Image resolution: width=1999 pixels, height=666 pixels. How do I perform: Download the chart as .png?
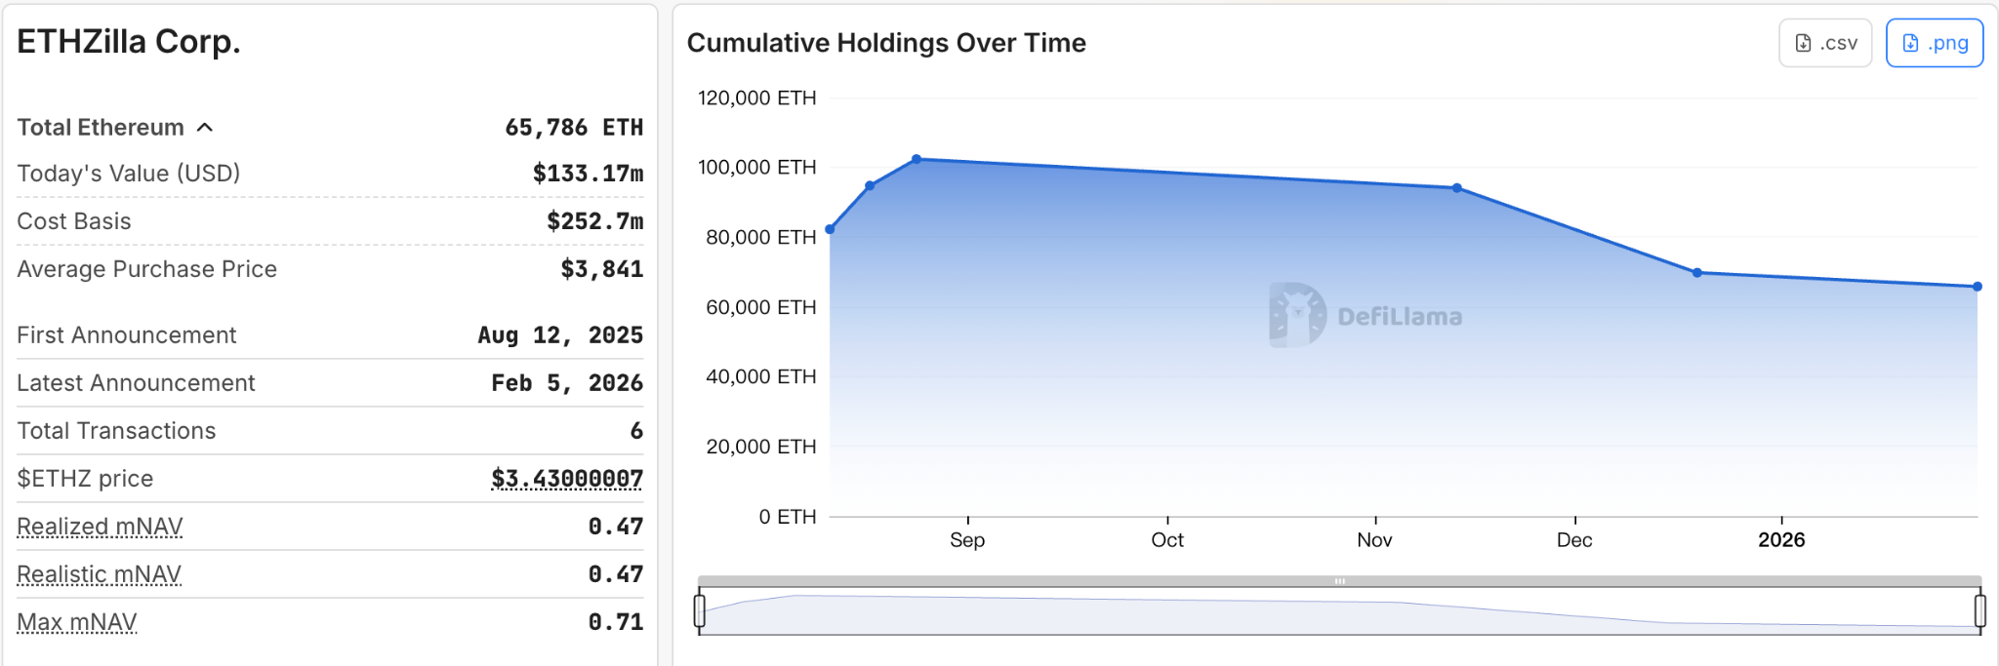pyautogui.click(x=1934, y=43)
